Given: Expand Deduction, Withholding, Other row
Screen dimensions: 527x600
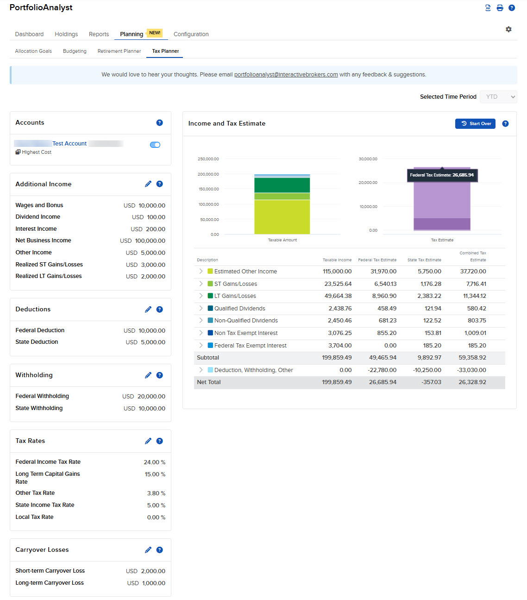Looking at the screenshot, I should click(x=201, y=370).
